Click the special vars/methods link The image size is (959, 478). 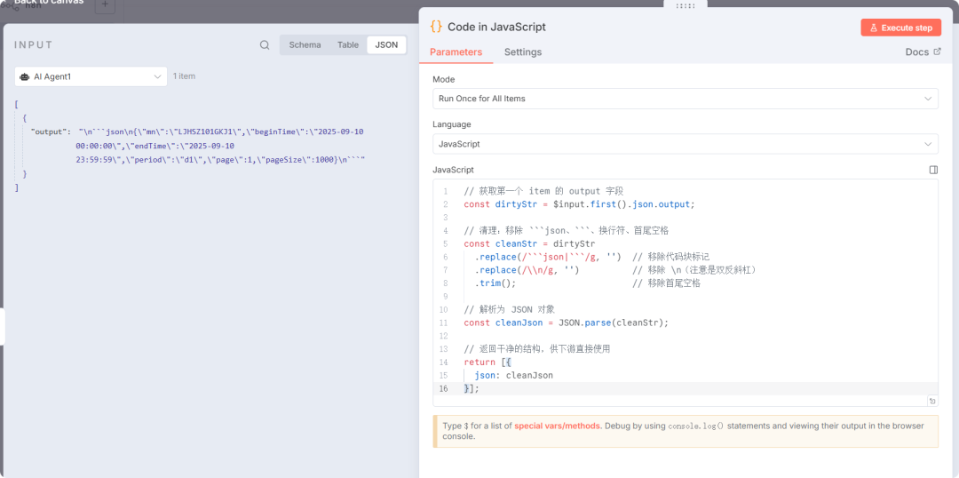click(557, 426)
